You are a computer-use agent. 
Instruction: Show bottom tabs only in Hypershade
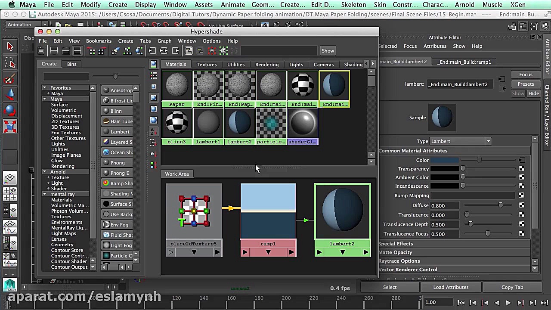click(x=65, y=51)
